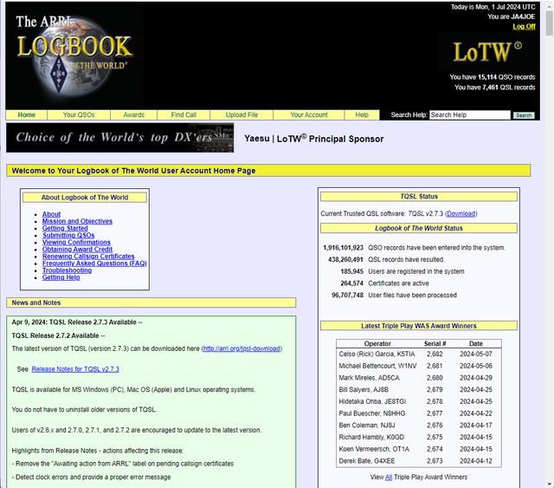Go to the Awards tab
The width and height of the screenshot is (554, 488).
point(134,115)
